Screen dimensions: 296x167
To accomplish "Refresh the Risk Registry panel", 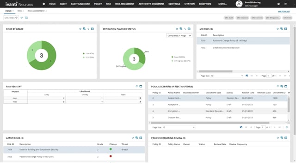I will (x=137, y=86).
